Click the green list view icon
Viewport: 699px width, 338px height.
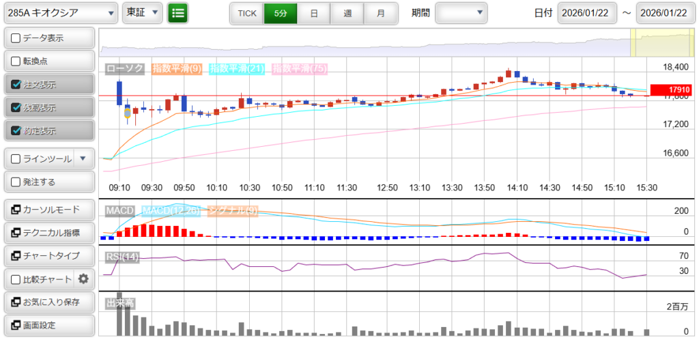click(x=177, y=13)
